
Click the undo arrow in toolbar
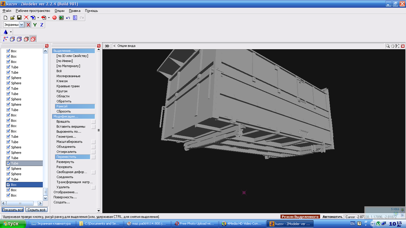68,18
